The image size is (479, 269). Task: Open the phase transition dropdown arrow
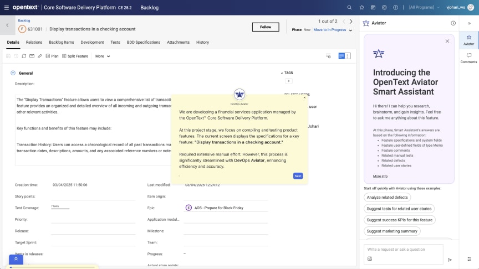350,30
